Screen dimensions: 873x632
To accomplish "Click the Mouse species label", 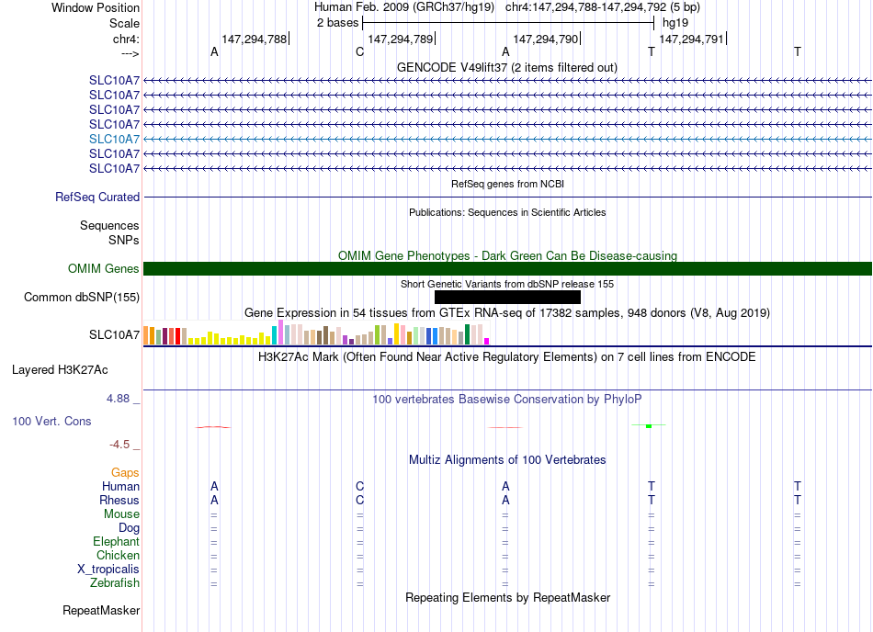I will [x=121, y=514].
